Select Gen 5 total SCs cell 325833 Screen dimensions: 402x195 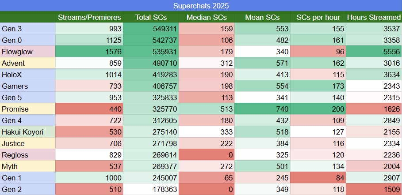point(151,97)
